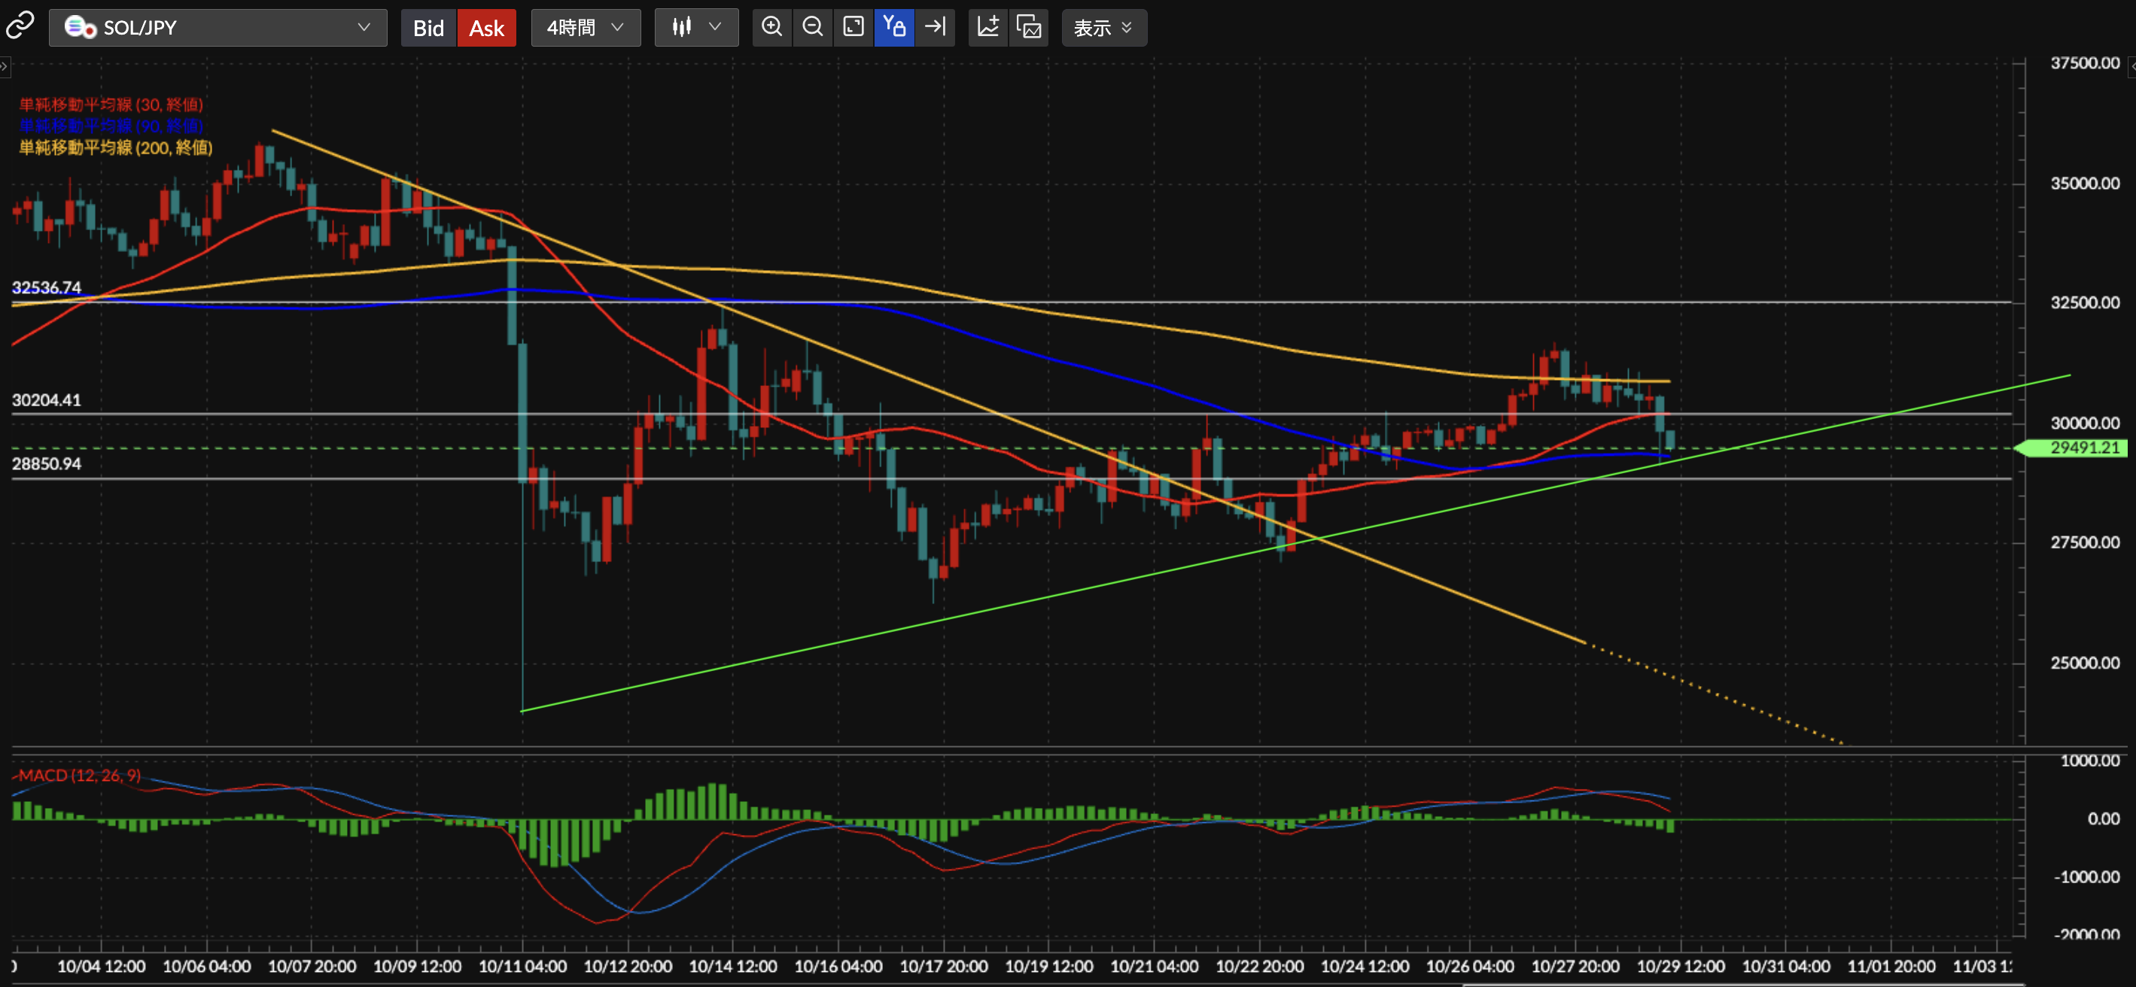This screenshot has width=2136, height=987.
Task: Click the 30-period moving average label
Action: (111, 105)
